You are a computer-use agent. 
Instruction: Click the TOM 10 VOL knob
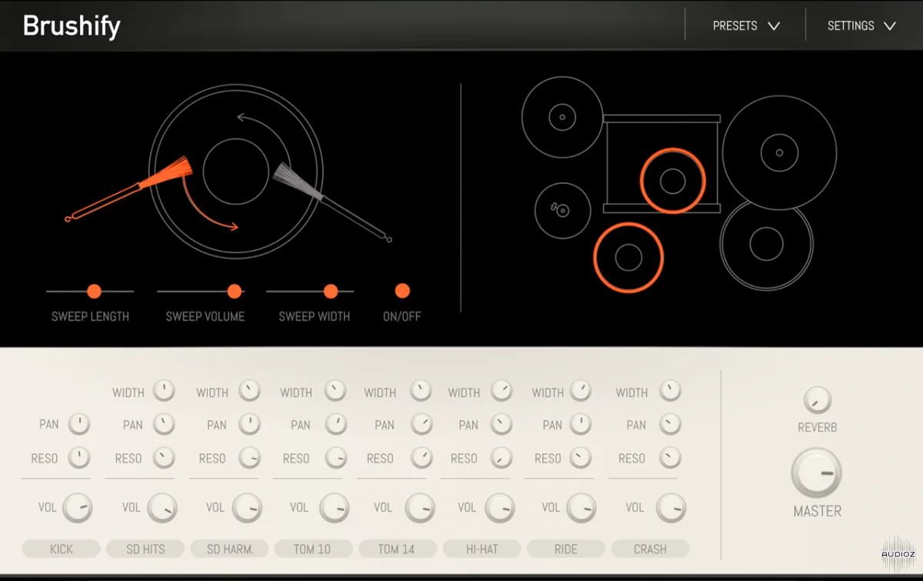(x=334, y=508)
